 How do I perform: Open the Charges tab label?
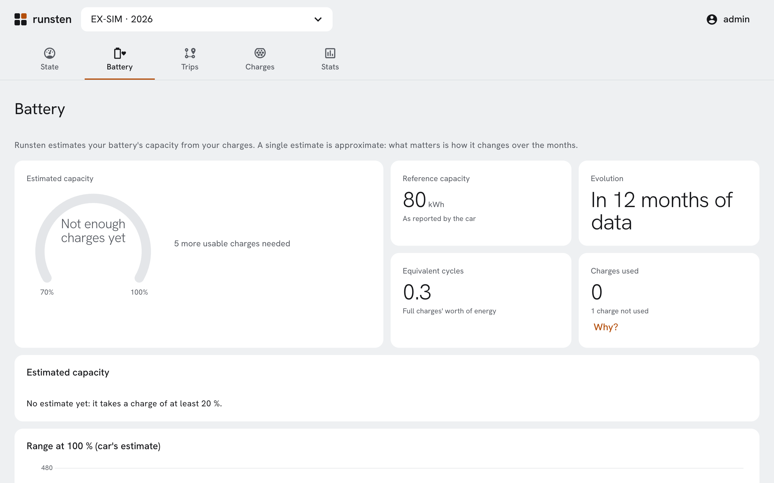point(260,67)
